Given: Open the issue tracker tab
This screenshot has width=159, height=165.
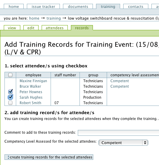Looking at the screenshot, I should click(x=43, y=7).
